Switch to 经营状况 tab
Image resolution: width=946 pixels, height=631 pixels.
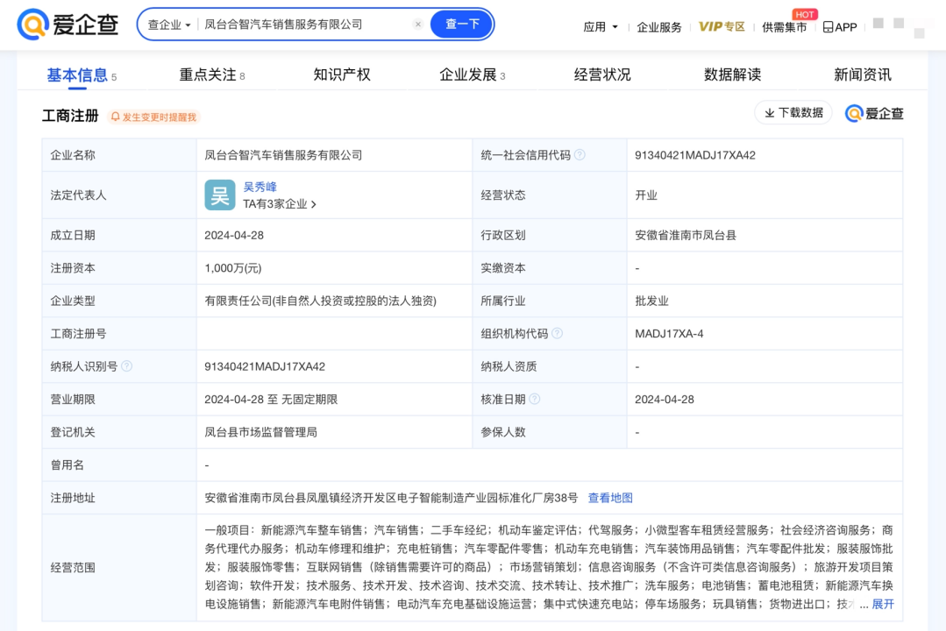point(602,74)
